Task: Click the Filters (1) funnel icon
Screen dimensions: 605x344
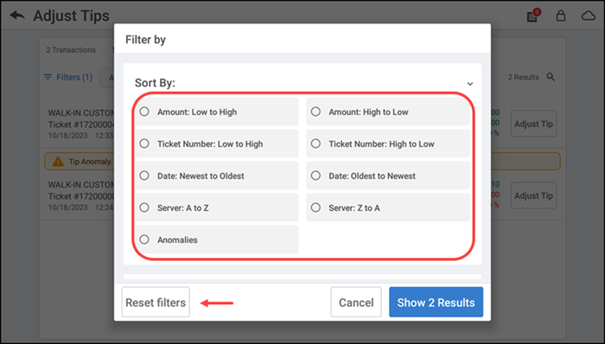Action: point(48,77)
